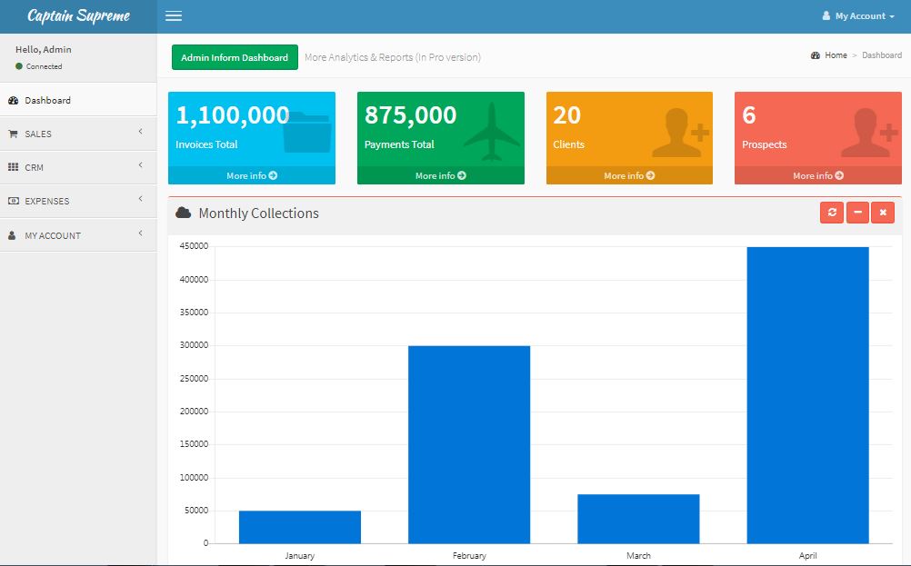Image resolution: width=911 pixels, height=566 pixels.
Task: Click the add-user icon in Clients card
Action: (685, 133)
